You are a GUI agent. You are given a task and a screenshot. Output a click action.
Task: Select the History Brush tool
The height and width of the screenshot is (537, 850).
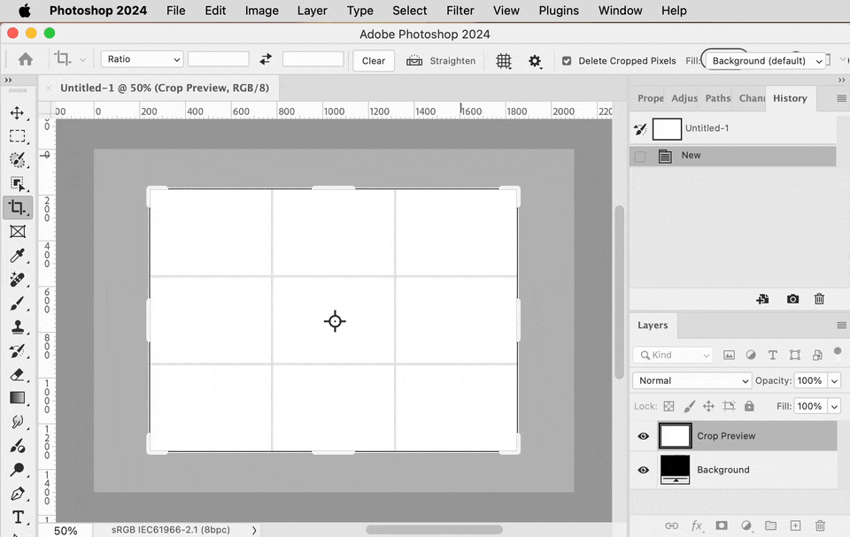click(x=18, y=351)
